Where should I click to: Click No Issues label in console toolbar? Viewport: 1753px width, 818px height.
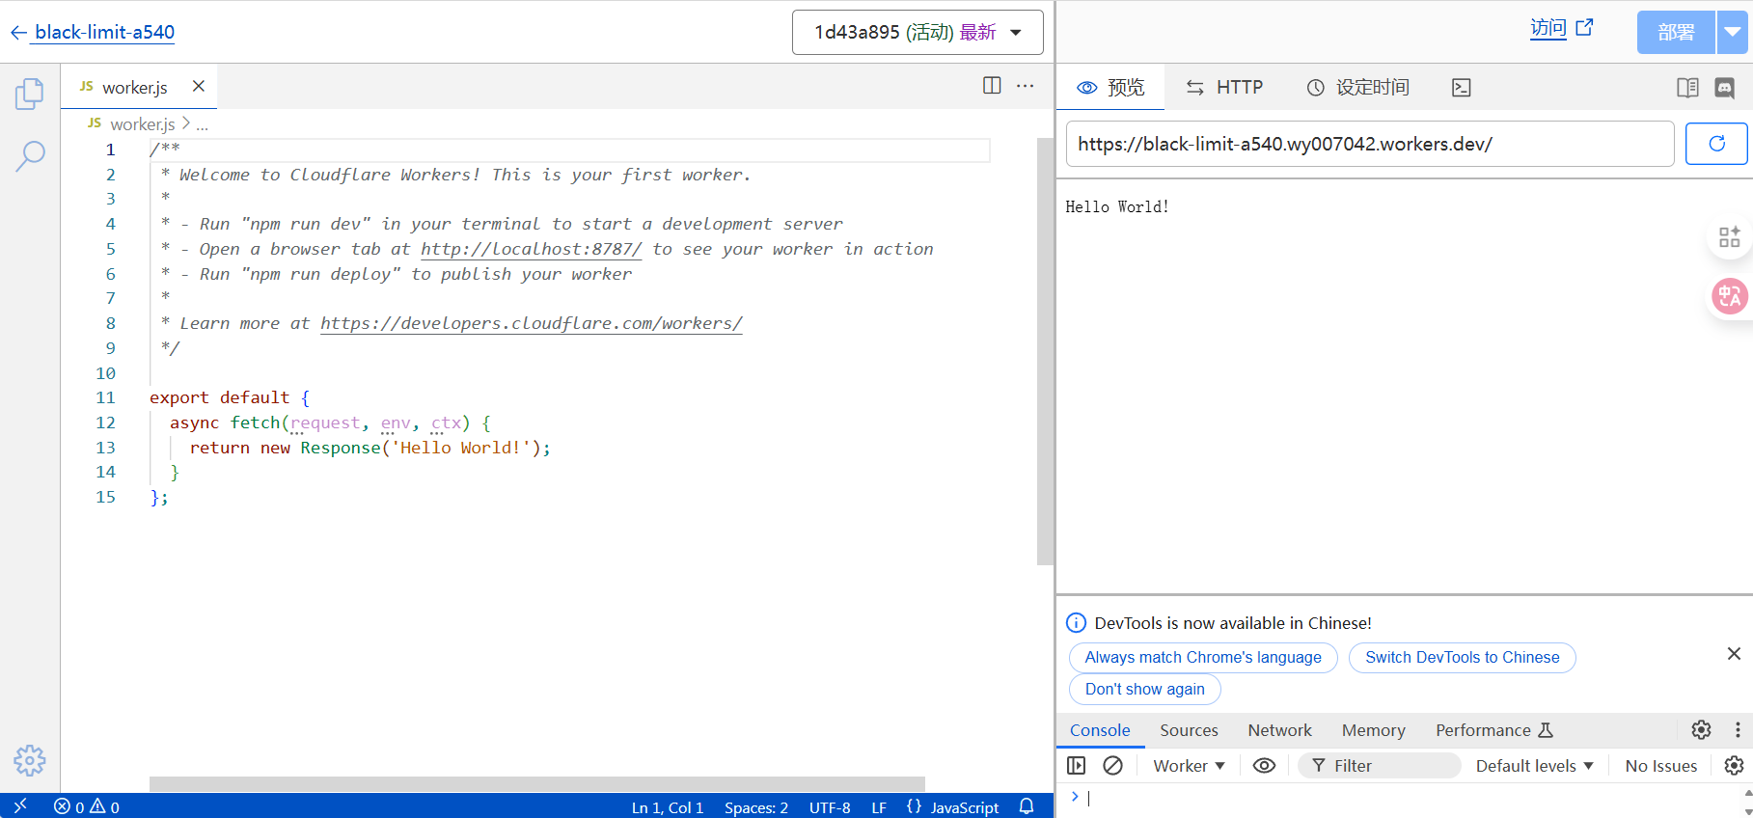click(x=1660, y=766)
